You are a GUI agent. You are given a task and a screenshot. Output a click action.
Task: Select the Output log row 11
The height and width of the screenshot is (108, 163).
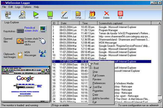click(x=102, y=58)
